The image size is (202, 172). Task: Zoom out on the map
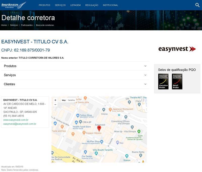pyautogui.click(x=55, y=105)
